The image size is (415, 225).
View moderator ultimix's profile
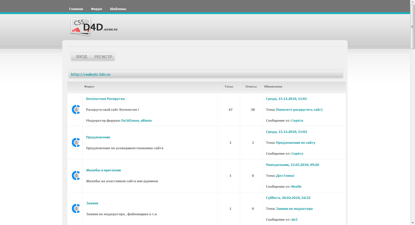click(146, 121)
